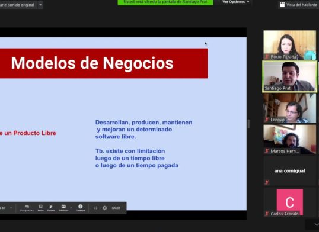Select Santiago Prat's video thumbnail
The width and height of the screenshot is (319, 232).
point(290,76)
